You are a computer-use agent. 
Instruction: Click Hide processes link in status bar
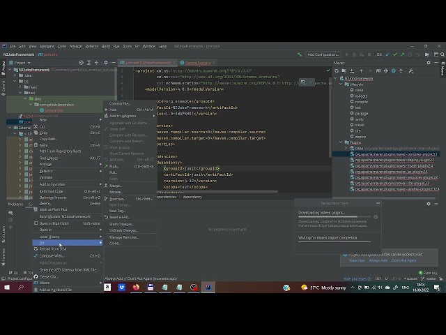(x=357, y=278)
